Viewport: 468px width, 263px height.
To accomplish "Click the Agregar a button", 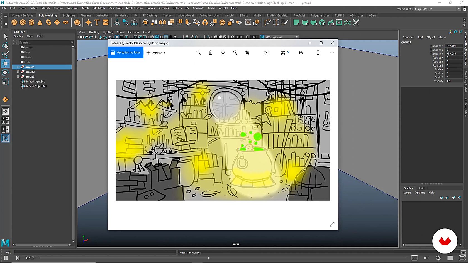I will (x=156, y=53).
